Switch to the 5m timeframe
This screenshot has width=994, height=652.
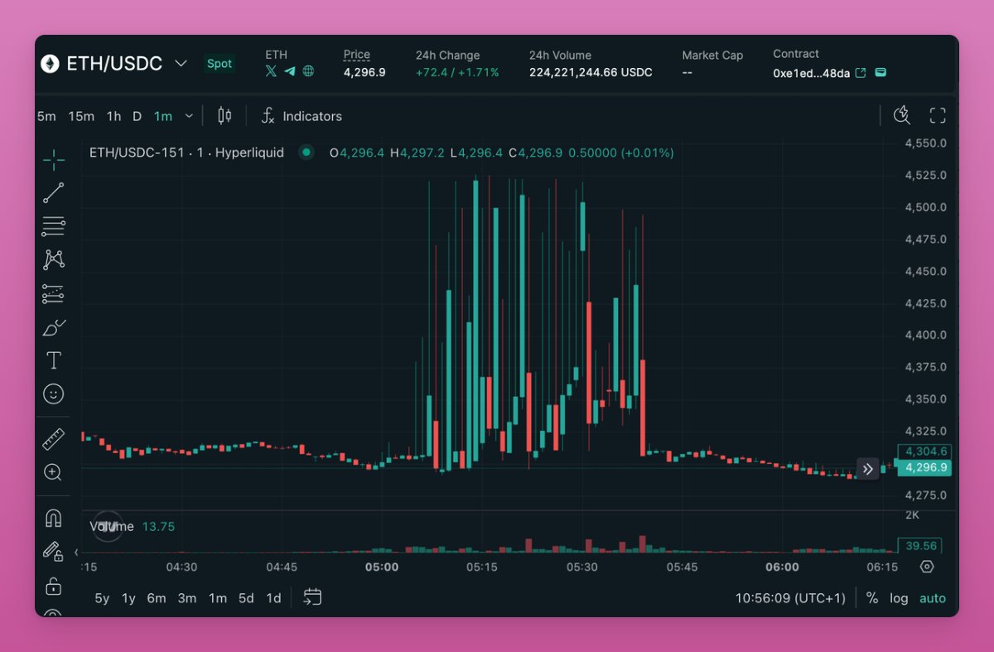coord(46,116)
